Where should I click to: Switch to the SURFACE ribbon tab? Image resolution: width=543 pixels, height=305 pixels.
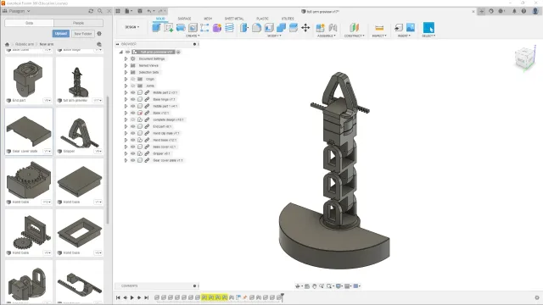[x=185, y=19]
